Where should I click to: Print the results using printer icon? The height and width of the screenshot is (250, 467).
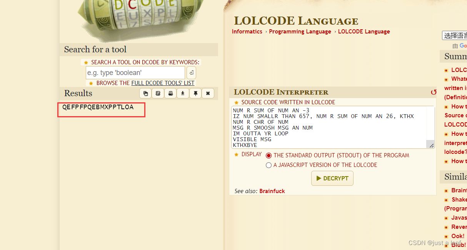click(x=170, y=93)
